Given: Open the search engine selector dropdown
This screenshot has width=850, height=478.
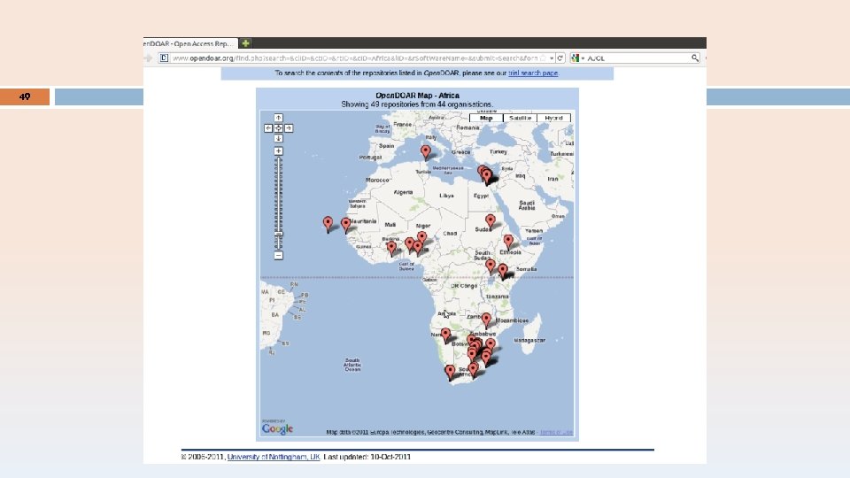Looking at the screenshot, I should tap(578, 58).
